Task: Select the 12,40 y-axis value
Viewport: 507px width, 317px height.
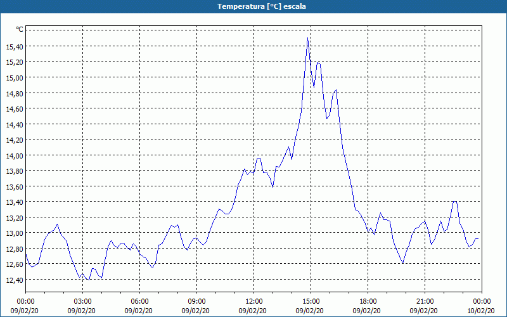Action: [15, 280]
